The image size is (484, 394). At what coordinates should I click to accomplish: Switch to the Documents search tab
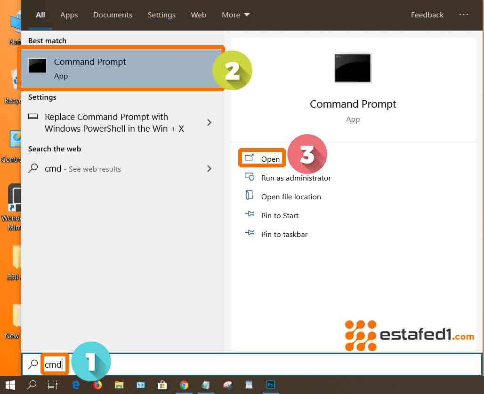coord(113,15)
